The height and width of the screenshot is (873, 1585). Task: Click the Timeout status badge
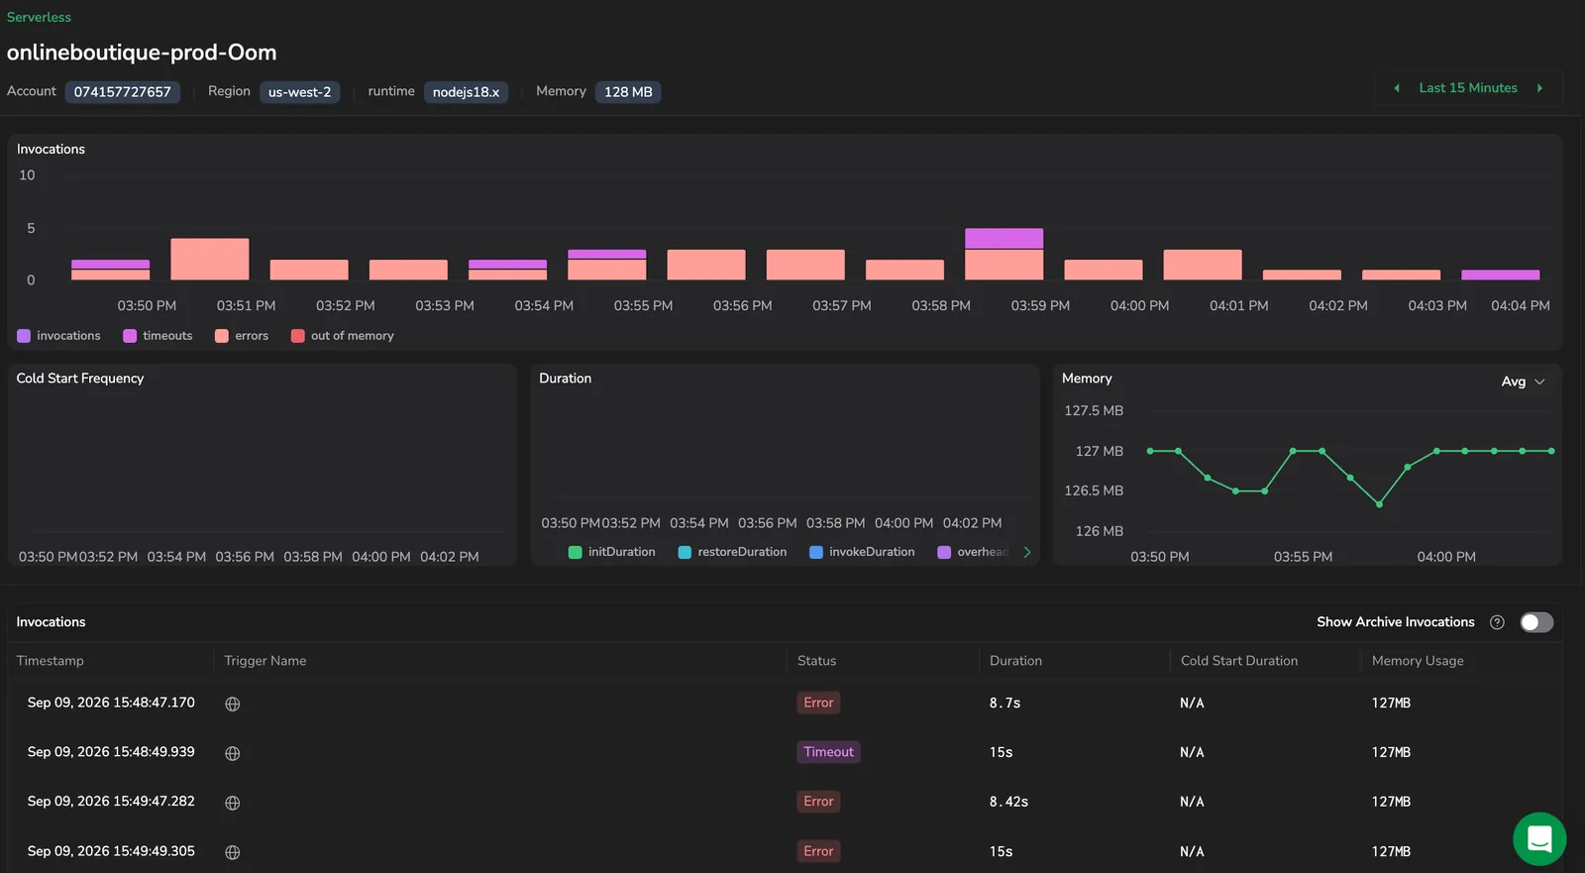point(828,752)
